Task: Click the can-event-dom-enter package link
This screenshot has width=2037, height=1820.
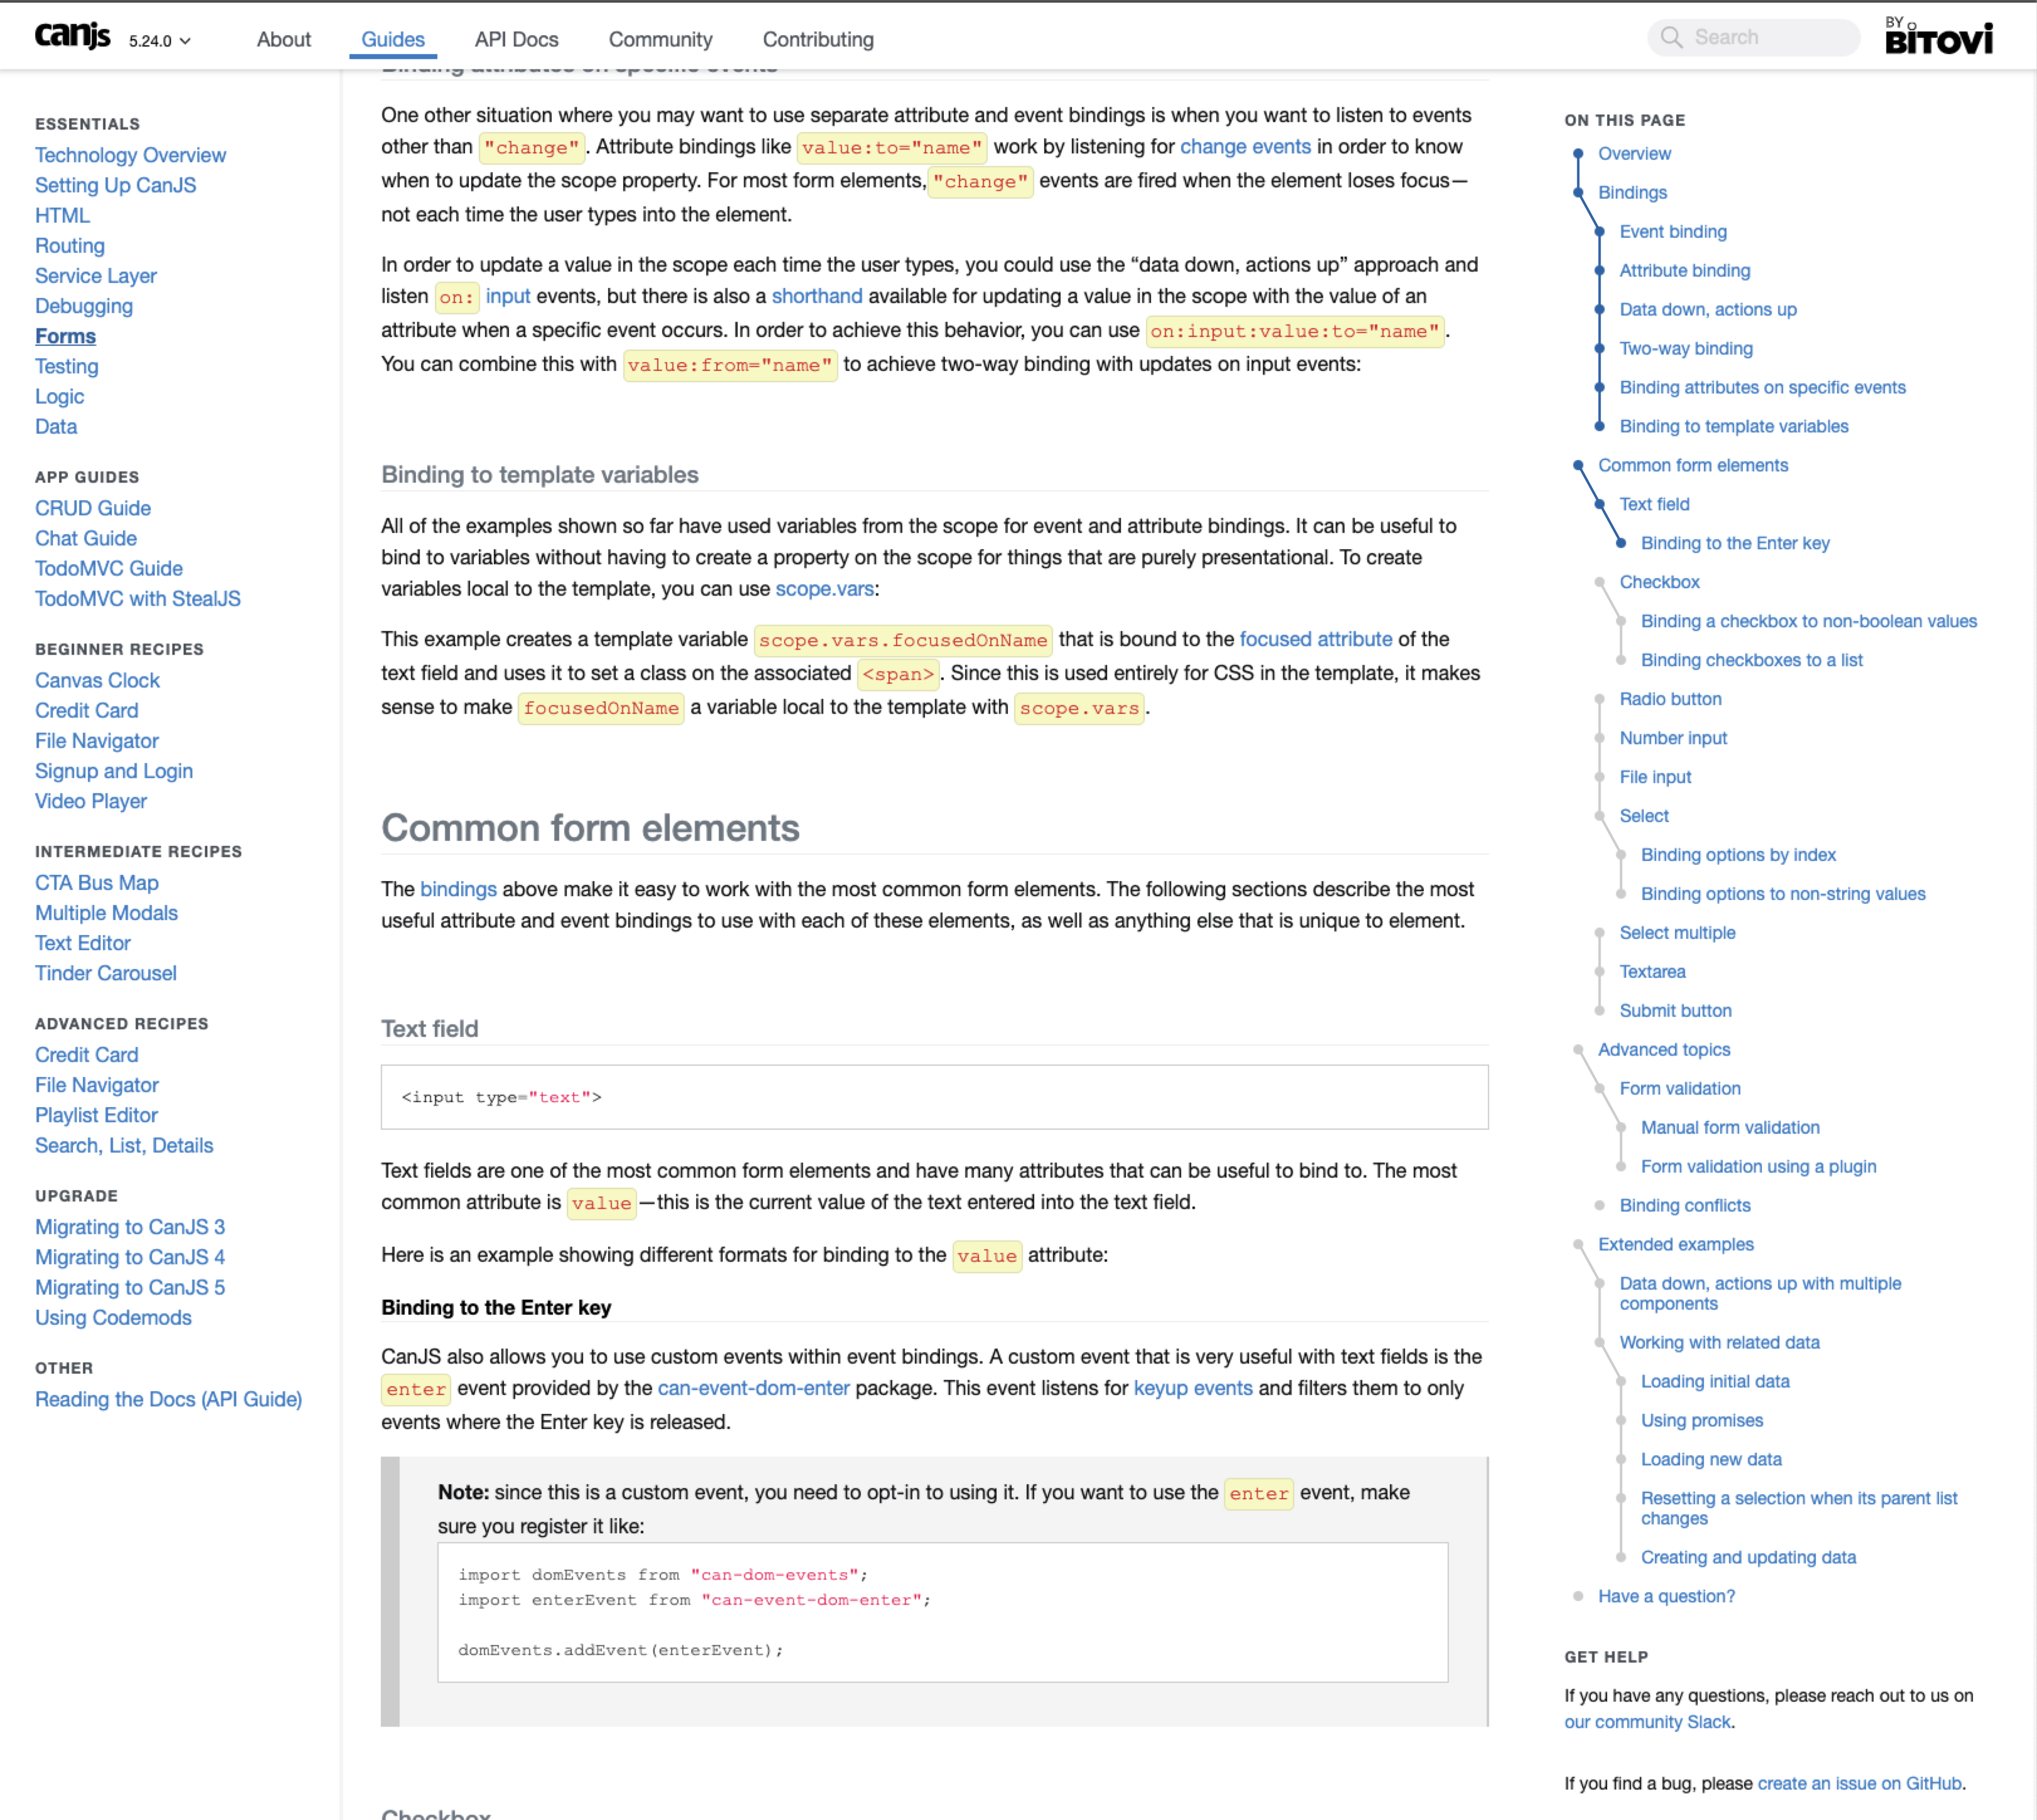Action: pos(753,1388)
